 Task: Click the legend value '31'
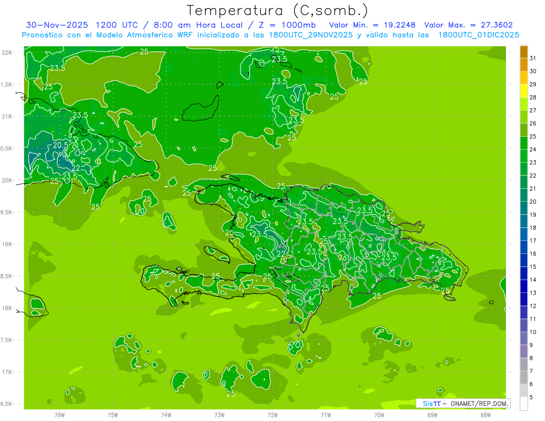click(x=533, y=58)
